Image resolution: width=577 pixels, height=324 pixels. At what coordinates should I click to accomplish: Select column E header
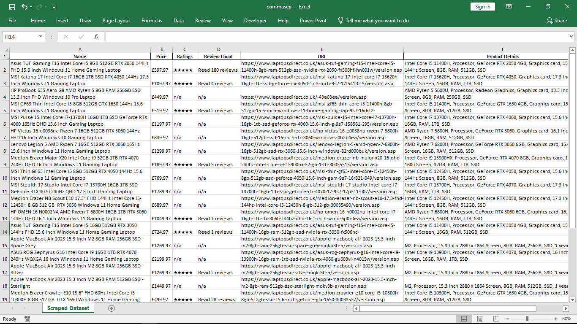tap(322, 50)
